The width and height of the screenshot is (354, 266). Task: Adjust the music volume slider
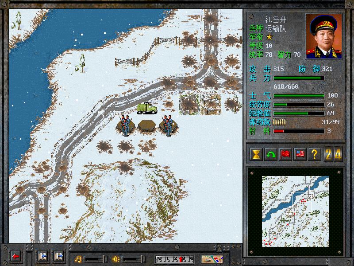[96, 259]
